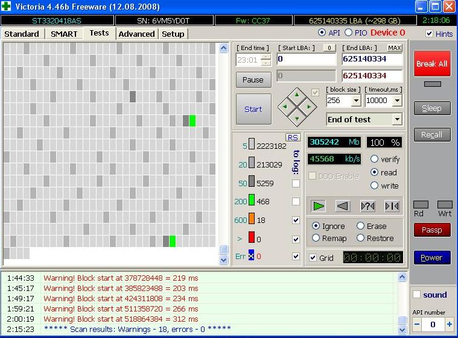Click the RS reset counters button
The height and width of the screenshot is (338, 458).
pyautogui.click(x=293, y=137)
